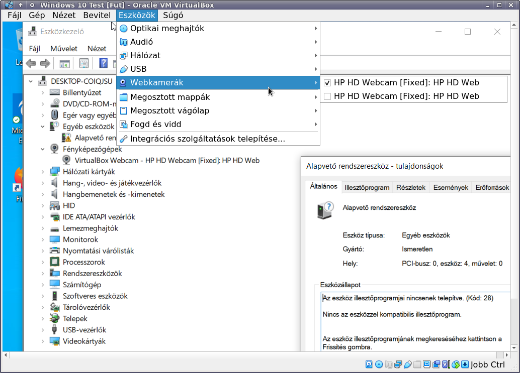Uncheck the first HP HD Webcam checkbox

(x=327, y=83)
